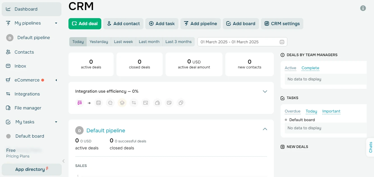Click the date range input field
The image size is (374, 177).
coord(242,42)
